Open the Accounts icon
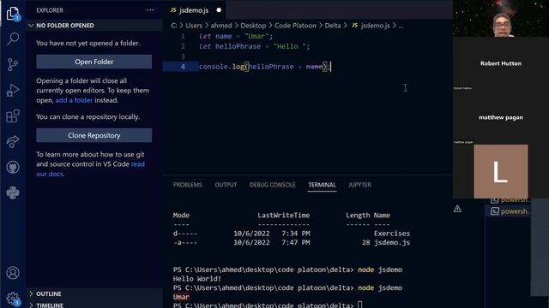 (x=13, y=273)
